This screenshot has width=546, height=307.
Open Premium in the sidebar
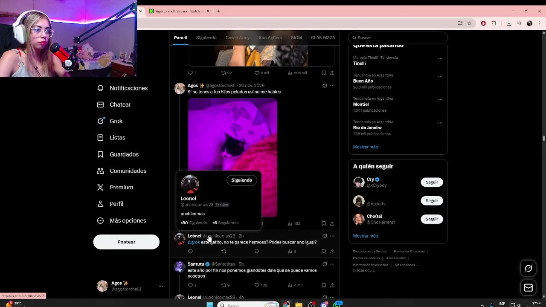[x=115, y=187]
